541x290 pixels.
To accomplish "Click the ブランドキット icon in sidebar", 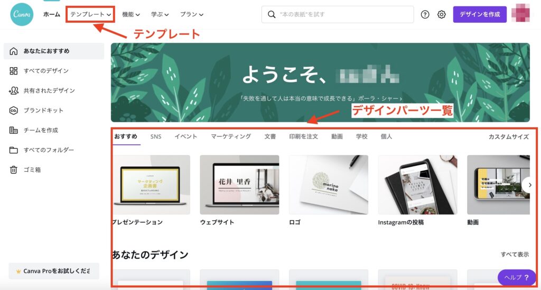I will coord(13,110).
